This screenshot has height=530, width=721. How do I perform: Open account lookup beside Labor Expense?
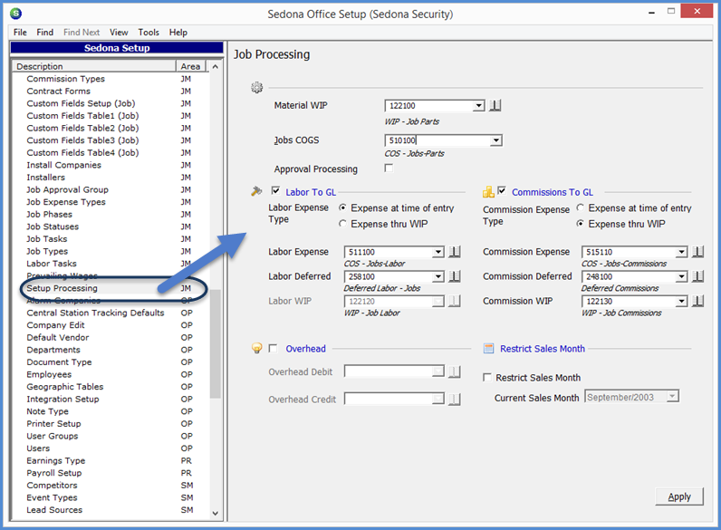[455, 252]
